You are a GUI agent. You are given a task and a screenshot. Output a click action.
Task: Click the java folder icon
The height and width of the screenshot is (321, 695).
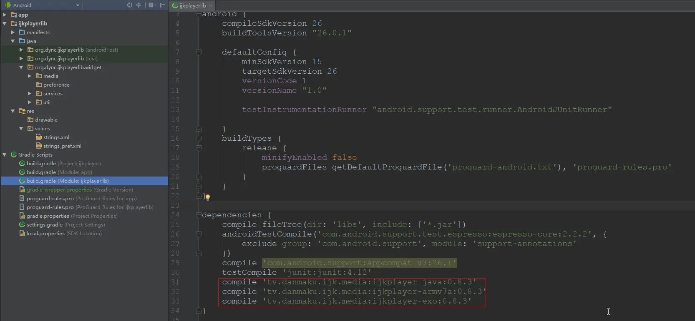pos(22,41)
